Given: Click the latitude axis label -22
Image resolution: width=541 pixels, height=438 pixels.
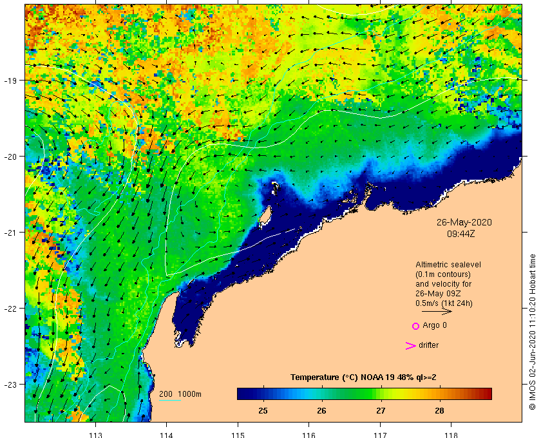Looking at the screenshot, I should (10, 309).
